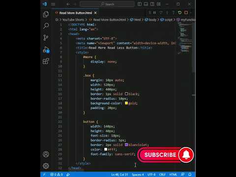Open the Accounts menu icon
236x177 pixels.
46,154
